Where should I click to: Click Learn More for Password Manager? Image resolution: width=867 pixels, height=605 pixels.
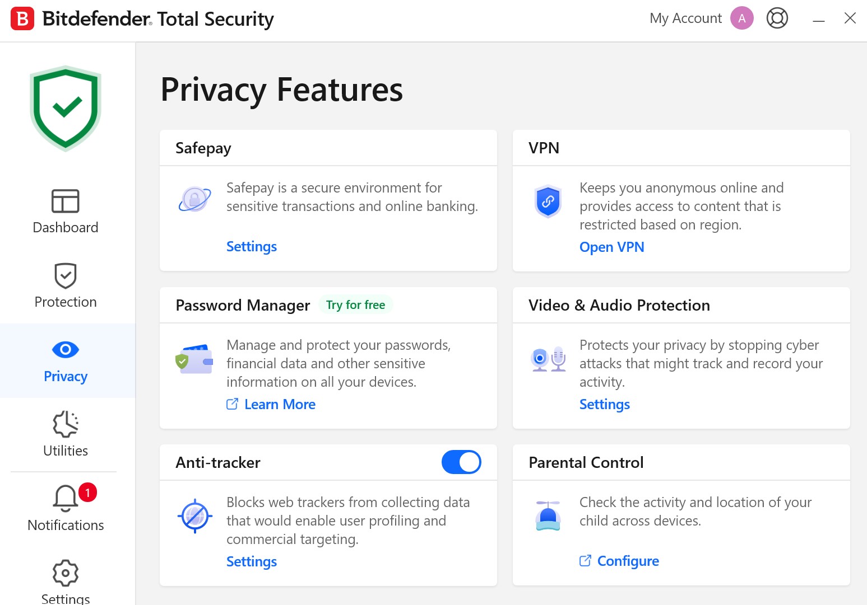point(280,405)
